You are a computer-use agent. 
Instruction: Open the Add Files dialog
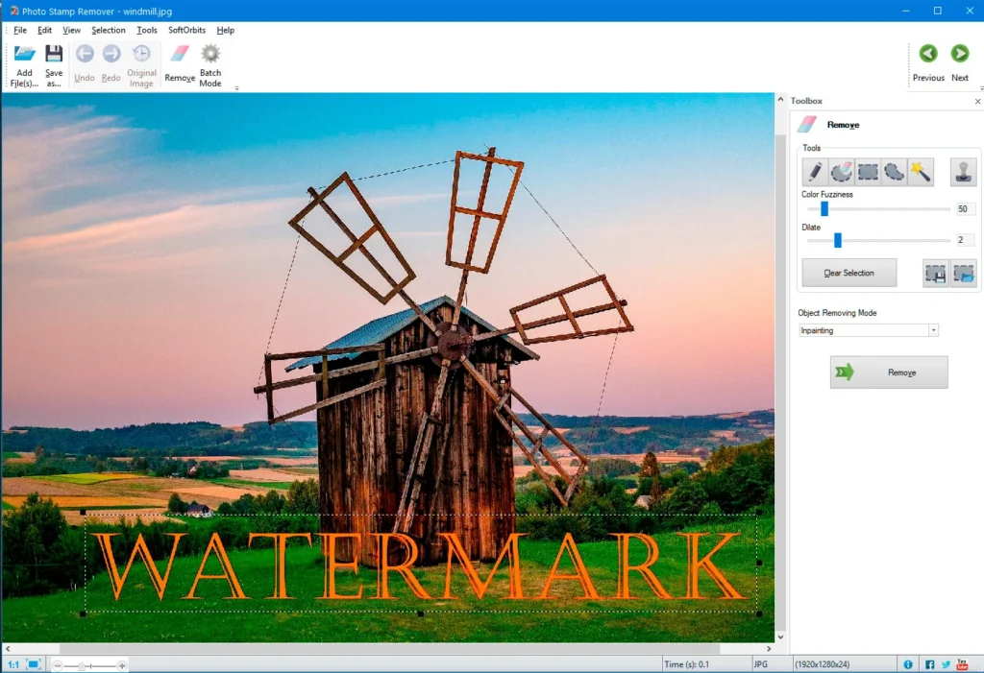[x=23, y=63]
